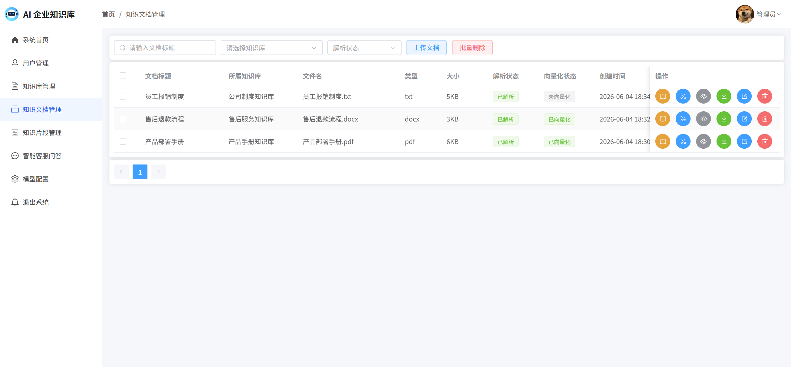The width and height of the screenshot is (791, 367).
Task: Click the 售后服务知识库 cell
Action: click(251, 119)
